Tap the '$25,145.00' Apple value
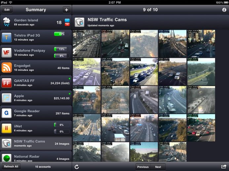The height and width of the screenshot is (171, 229). (62, 98)
